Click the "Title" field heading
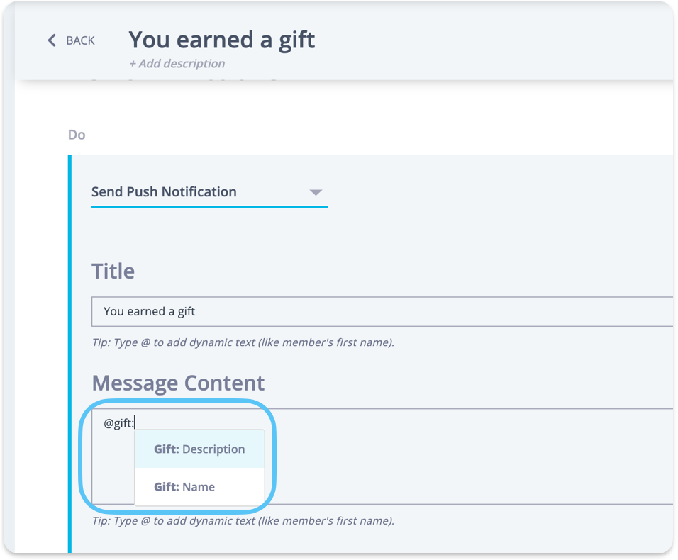This screenshot has height=560, width=678. [x=113, y=271]
